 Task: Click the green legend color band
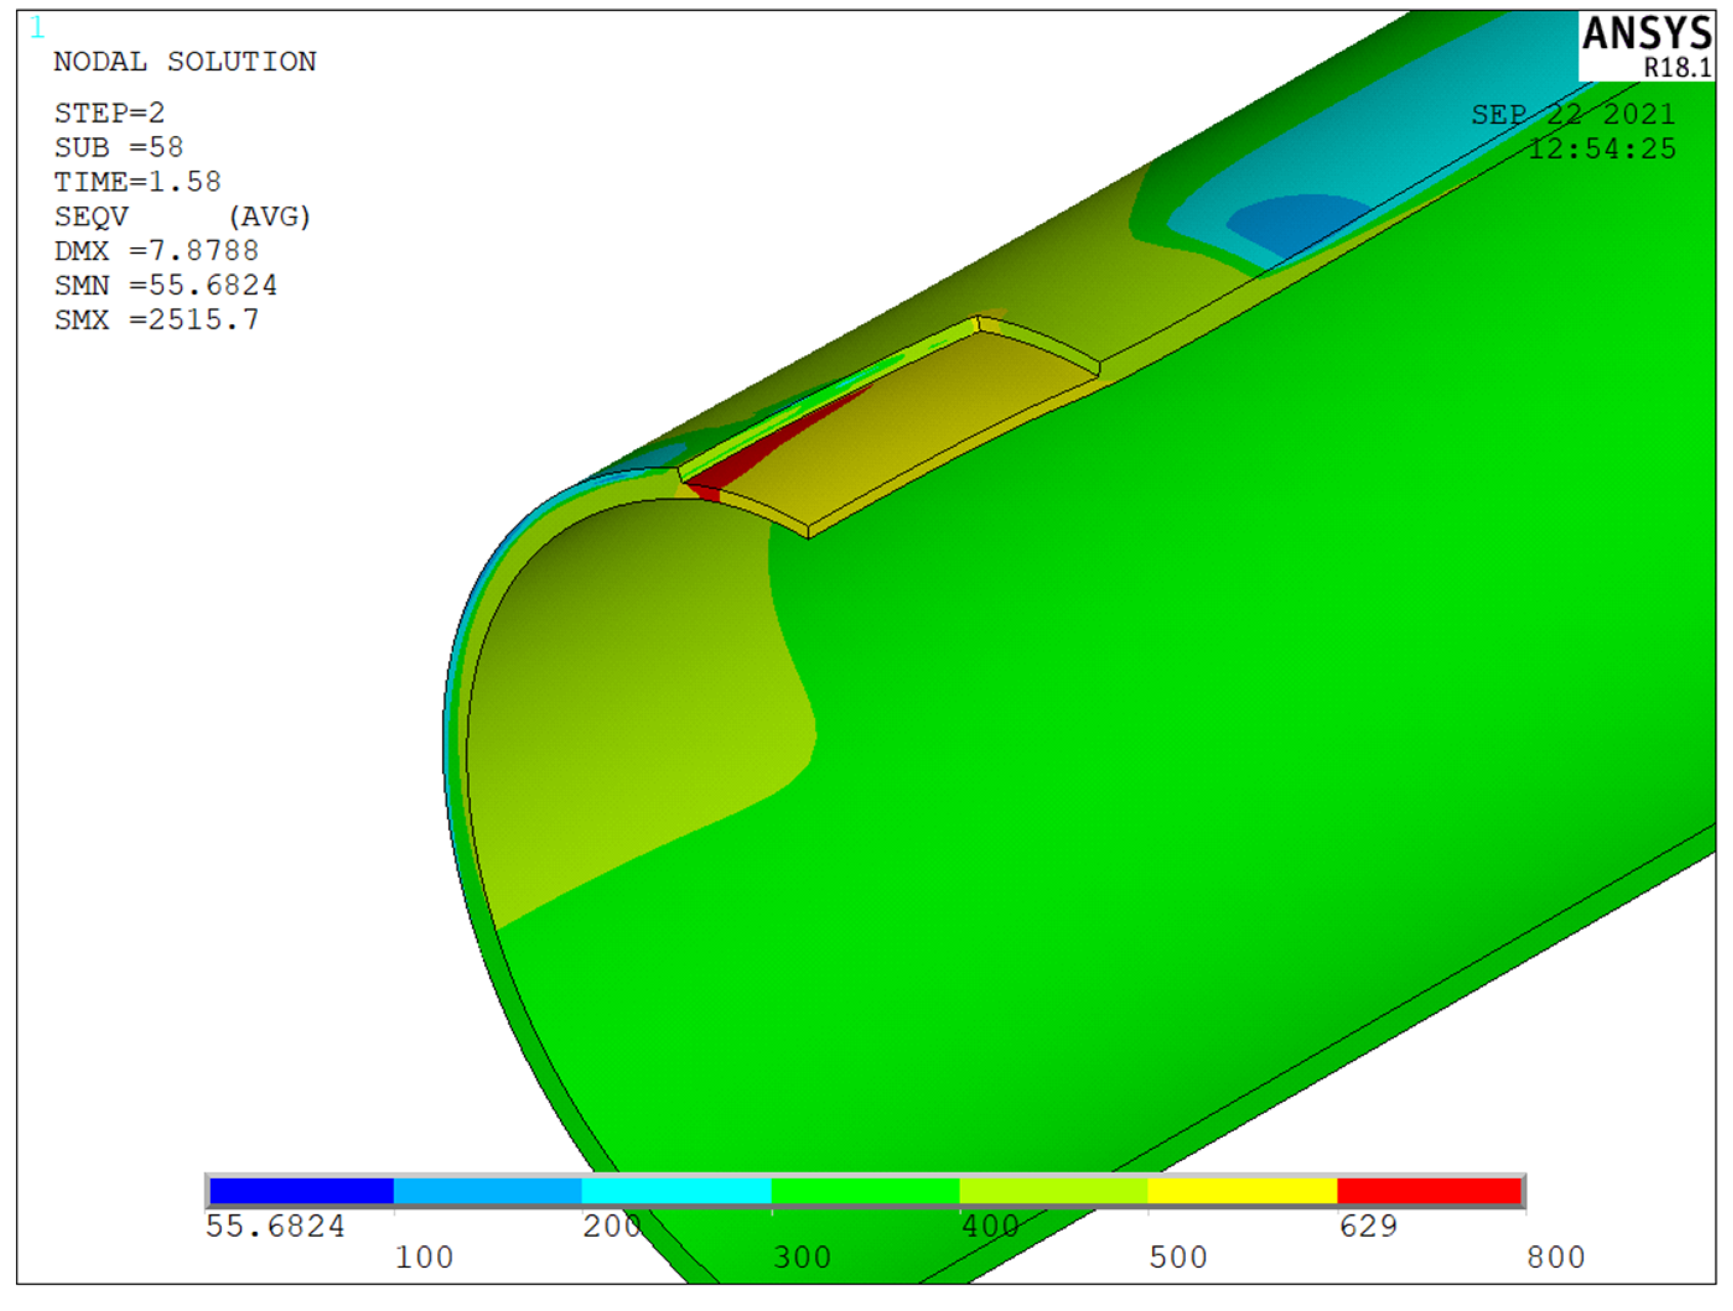click(x=865, y=1191)
